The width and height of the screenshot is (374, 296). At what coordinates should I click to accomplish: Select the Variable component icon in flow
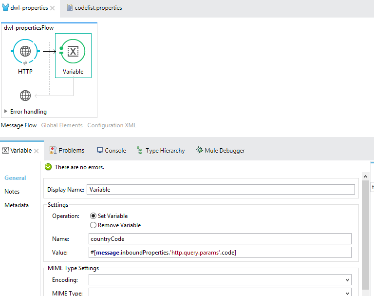pyautogui.click(x=73, y=51)
